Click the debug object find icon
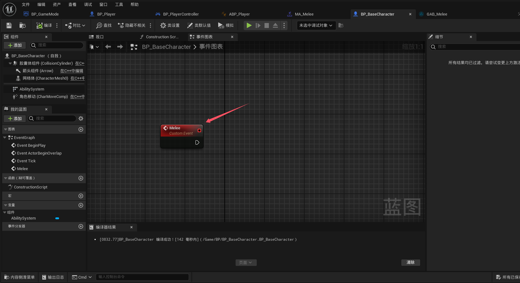 (341, 26)
